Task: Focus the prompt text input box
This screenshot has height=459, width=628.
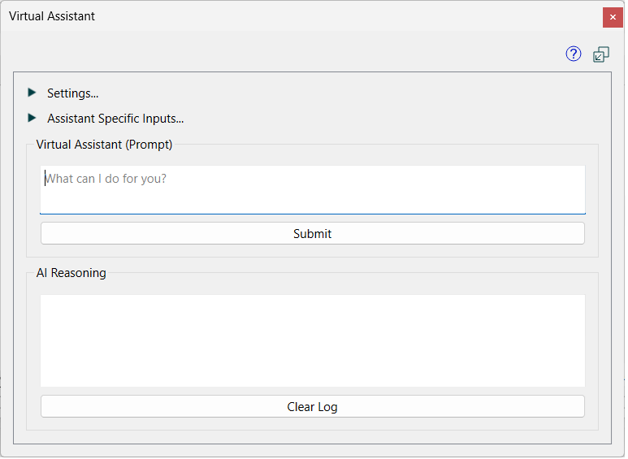Action: (x=314, y=190)
